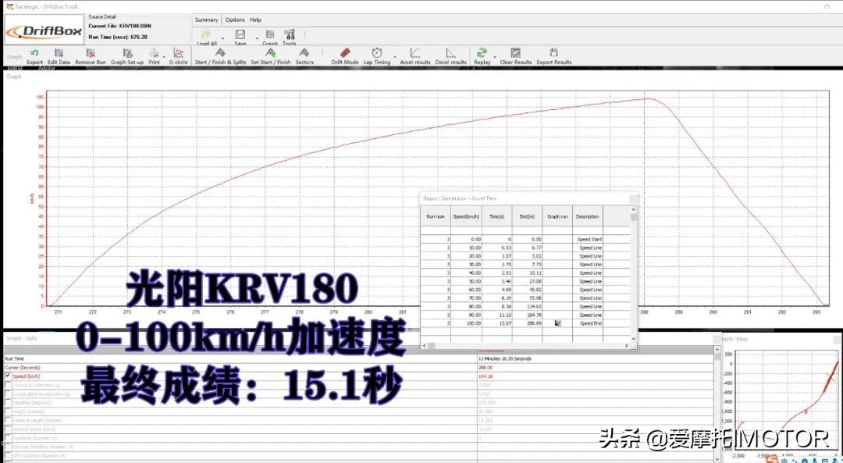The image size is (843, 463).
Task: Show Accel results
Action: coord(415,56)
